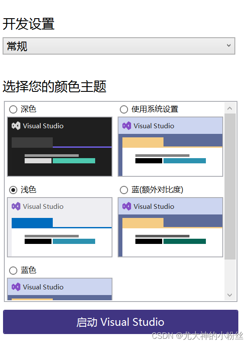Select the 蓝色 blue theme radio button

[13, 270]
